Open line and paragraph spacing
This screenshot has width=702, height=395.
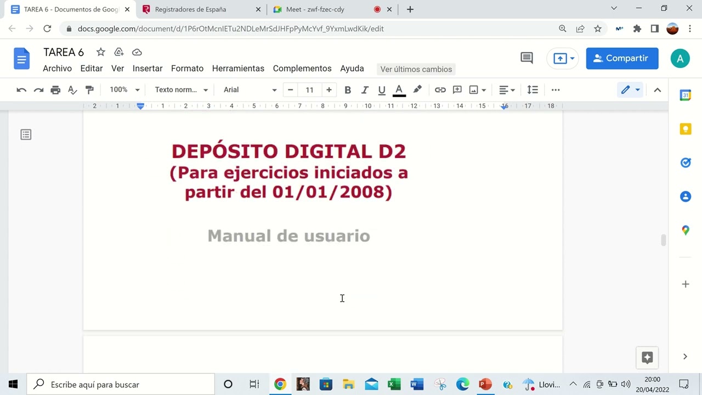click(533, 90)
